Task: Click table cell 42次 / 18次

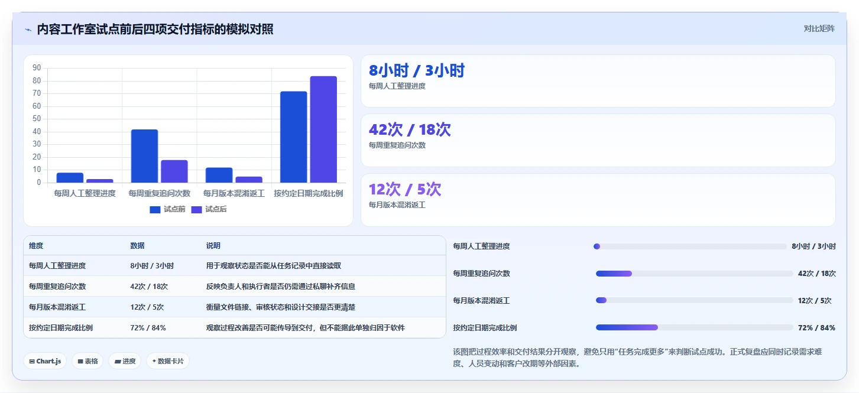Action: [149, 286]
